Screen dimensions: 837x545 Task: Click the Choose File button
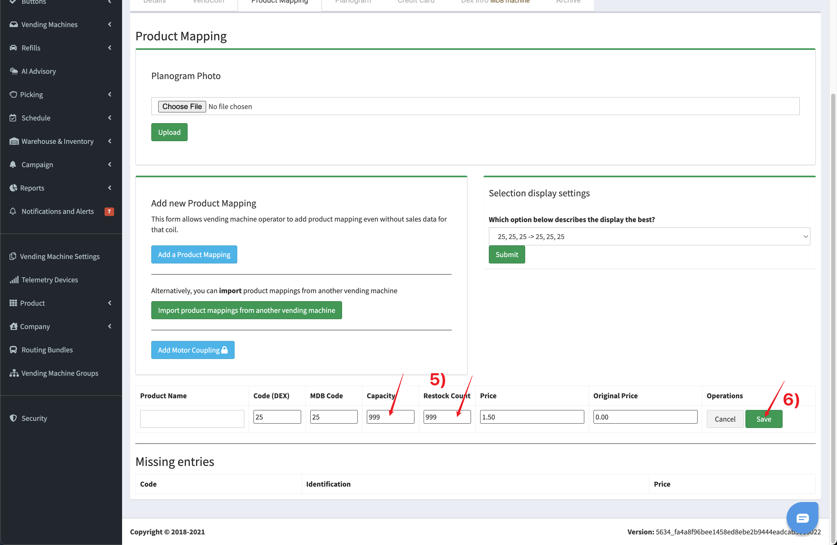pyautogui.click(x=182, y=107)
